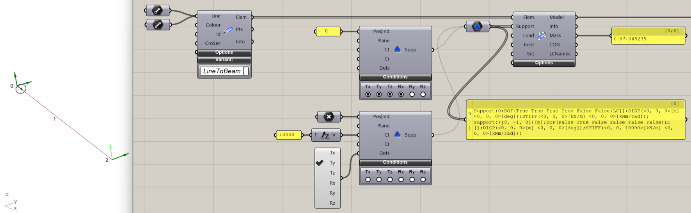The image size is (691, 213).
Task: Select the hexagonal Support parameter near Assemble
Action: [477, 26]
